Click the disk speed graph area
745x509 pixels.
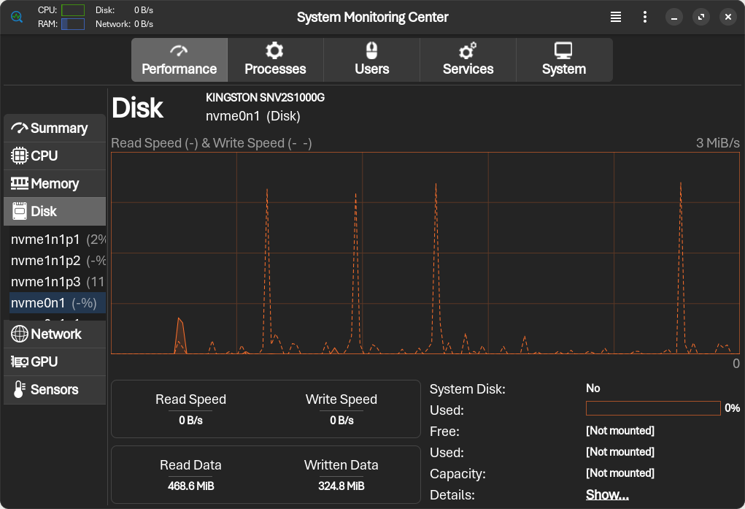pyautogui.click(x=425, y=253)
